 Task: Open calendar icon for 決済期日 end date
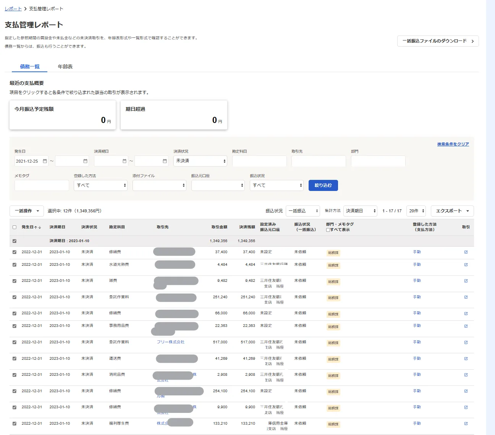[x=165, y=161]
